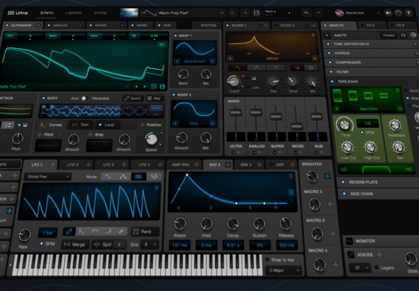419x291 pixels.
Task: Open the C Major scale dropdown
Action: [284, 271]
